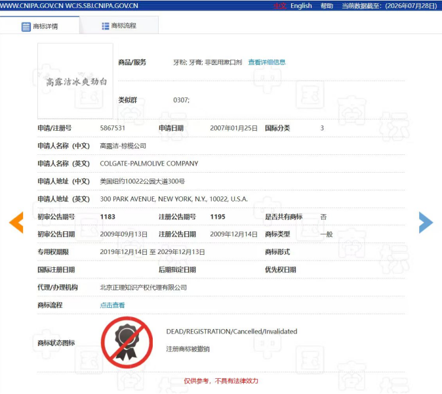
Task: Click the data cutoff date 2026年07月28日
Action: 411,6
